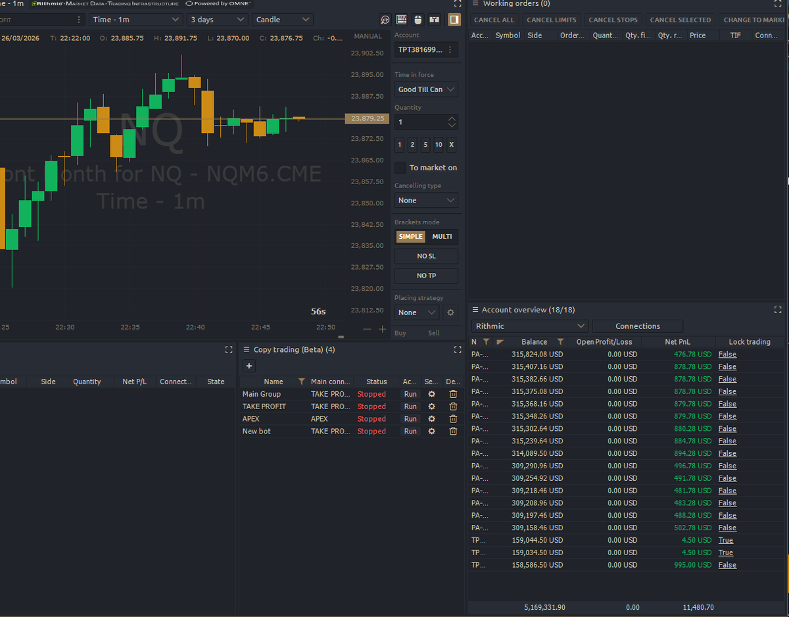Sort working orders by Symbol column
Viewport: 789px width, 617px height.
[x=508, y=36]
